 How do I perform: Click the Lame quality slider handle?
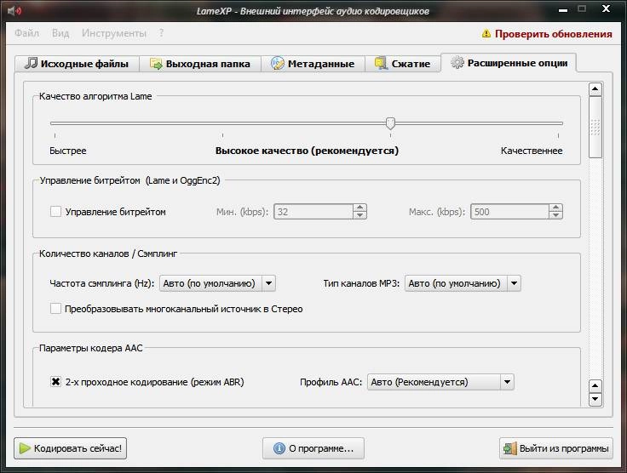[x=390, y=123]
